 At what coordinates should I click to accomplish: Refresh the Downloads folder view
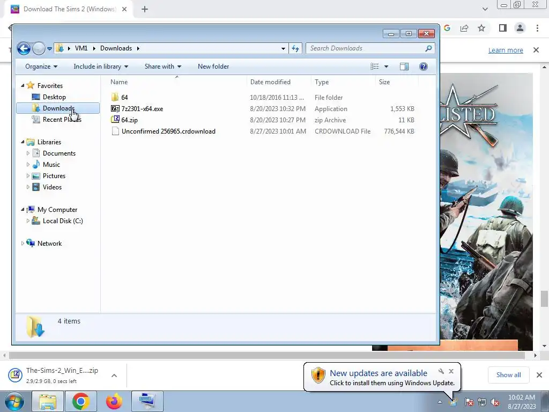point(295,48)
